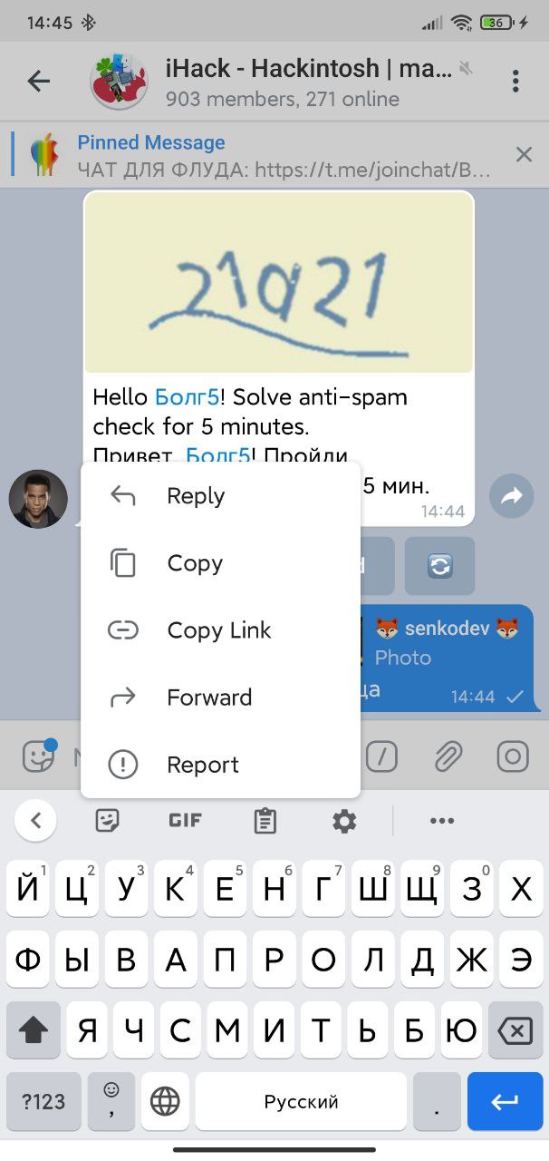Select Copy Link in context menu

pyautogui.click(x=220, y=630)
